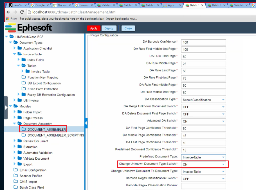Viewport: 256px width, 190px height.
Task: Click the red Apply button
Action: 94,28
